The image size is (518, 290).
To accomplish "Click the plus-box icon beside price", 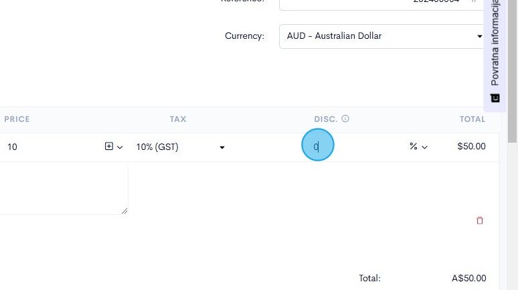I will click(x=109, y=147).
